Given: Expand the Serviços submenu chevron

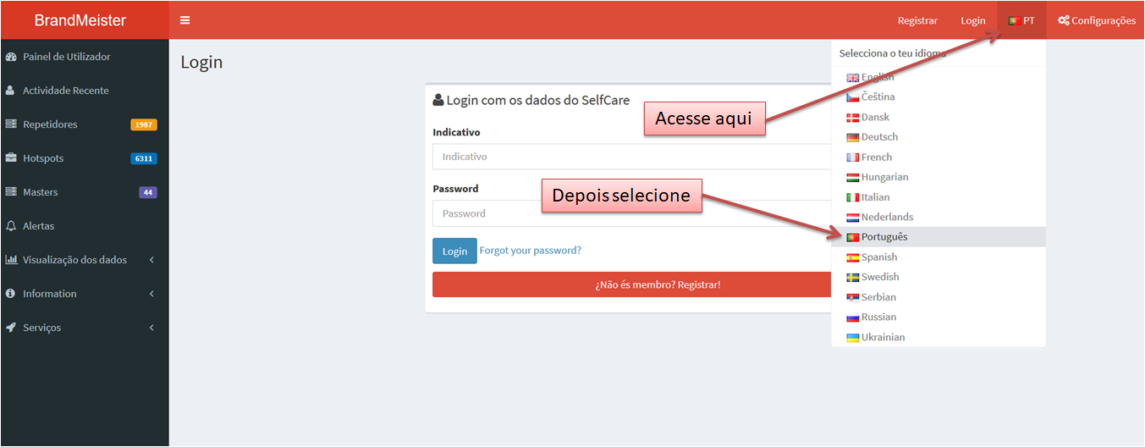Looking at the screenshot, I should point(151,328).
